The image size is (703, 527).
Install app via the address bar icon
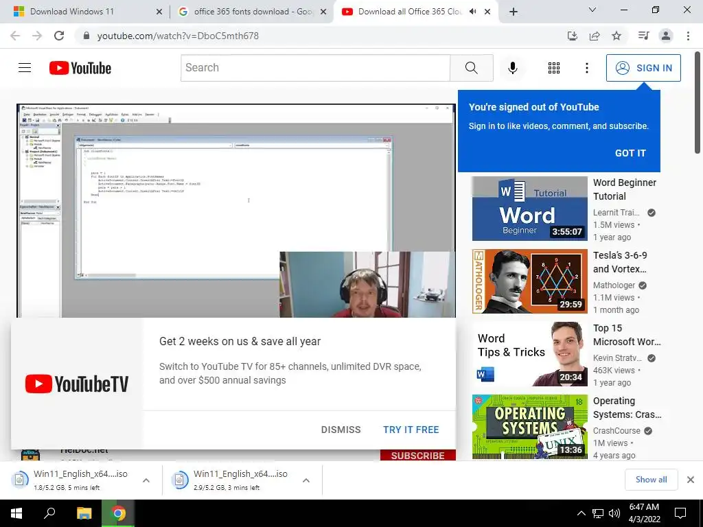(x=572, y=36)
